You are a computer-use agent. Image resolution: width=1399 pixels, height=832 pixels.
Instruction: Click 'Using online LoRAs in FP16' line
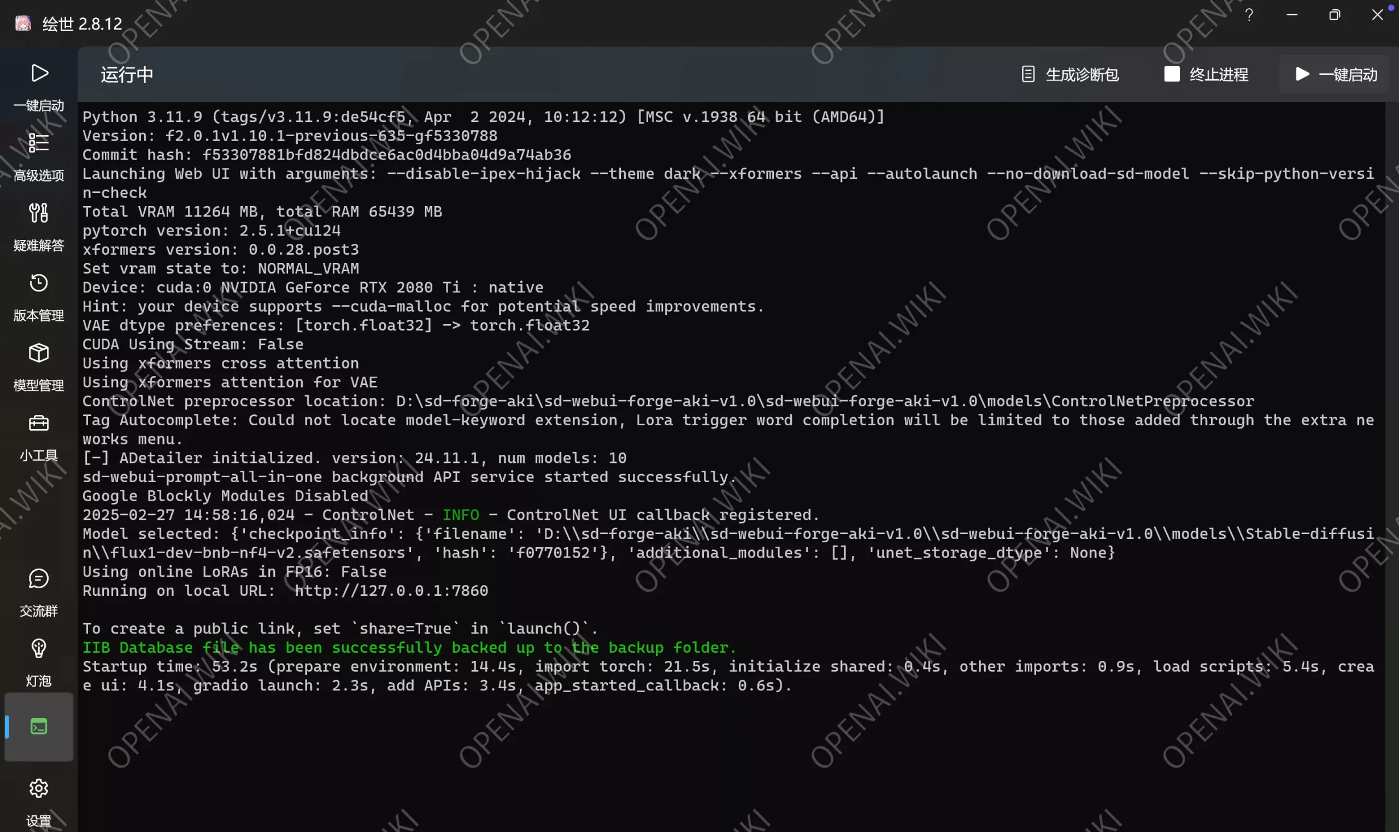(x=234, y=571)
